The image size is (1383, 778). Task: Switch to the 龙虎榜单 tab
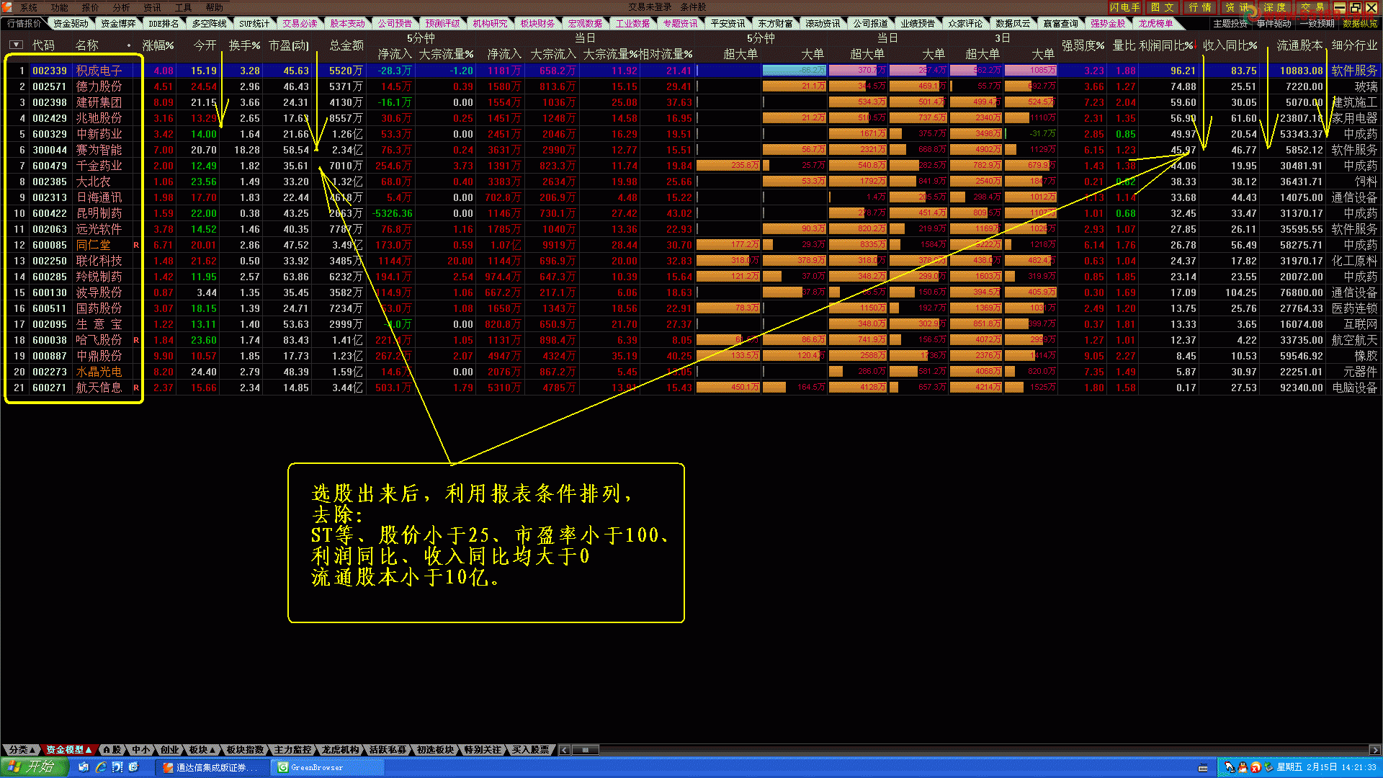pyautogui.click(x=1155, y=24)
